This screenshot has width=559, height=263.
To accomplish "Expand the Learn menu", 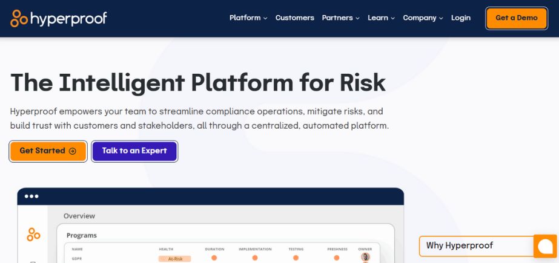I will pyautogui.click(x=381, y=18).
